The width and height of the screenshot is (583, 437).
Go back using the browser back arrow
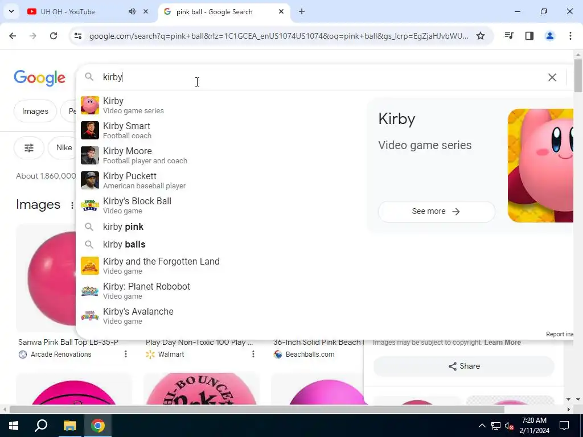coord(13,36)
